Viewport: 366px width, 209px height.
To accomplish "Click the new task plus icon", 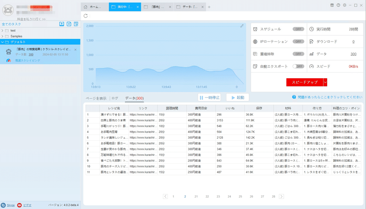I will pyautogui.click(x=69, y=24).
